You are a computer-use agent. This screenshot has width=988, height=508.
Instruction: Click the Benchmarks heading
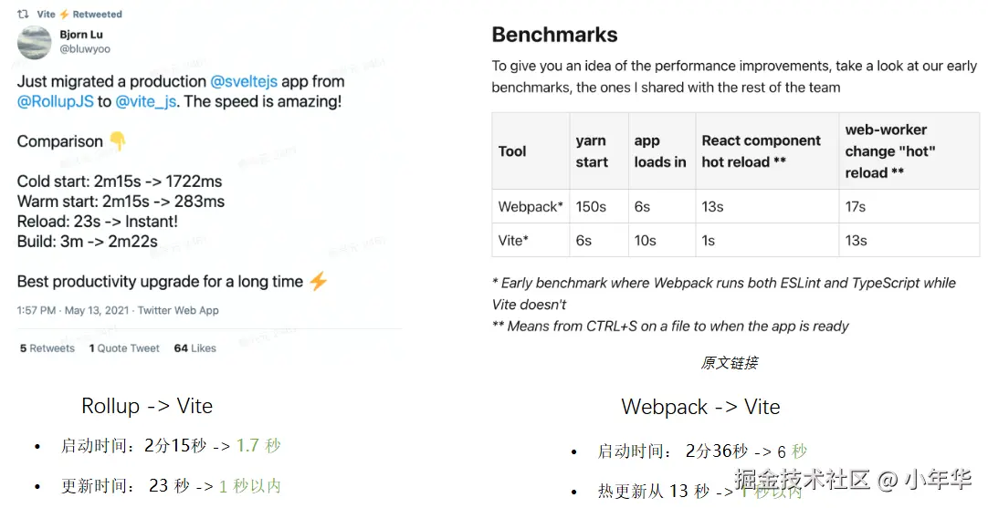[554, 35]
